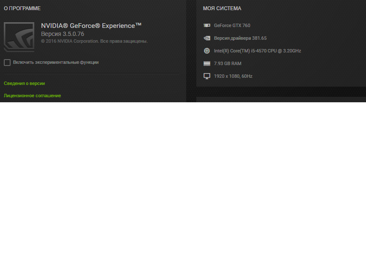Click the graphics card icon beside GeForce GTX 760
366x254 pixels.
tap(207, 25)
